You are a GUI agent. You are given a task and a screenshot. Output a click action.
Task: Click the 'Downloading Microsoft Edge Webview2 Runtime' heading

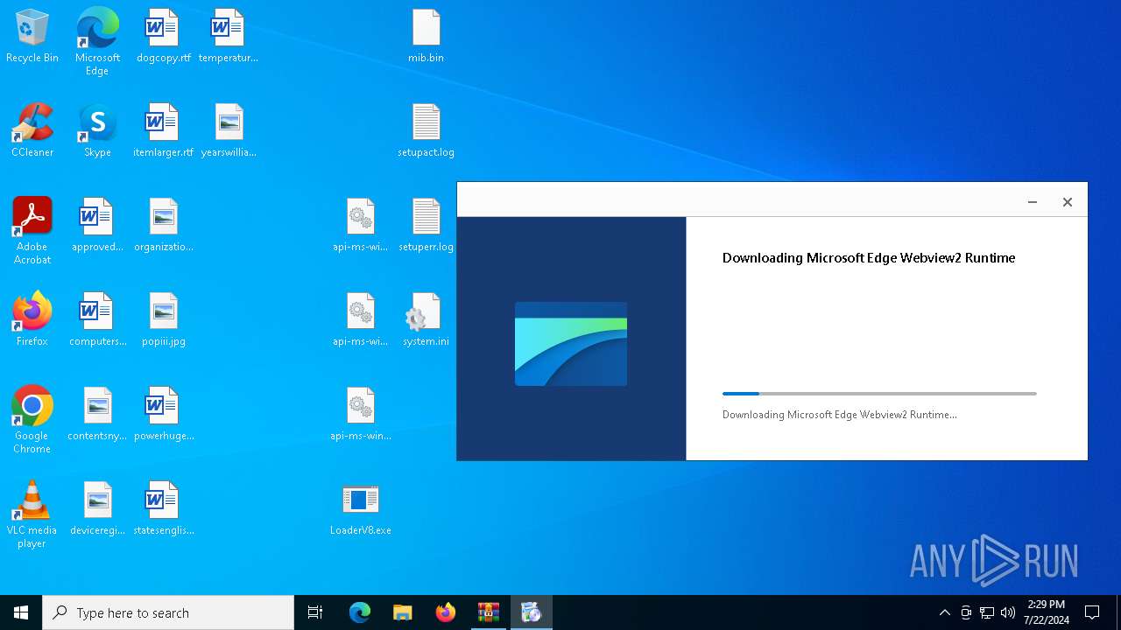[x=869, y=258]
